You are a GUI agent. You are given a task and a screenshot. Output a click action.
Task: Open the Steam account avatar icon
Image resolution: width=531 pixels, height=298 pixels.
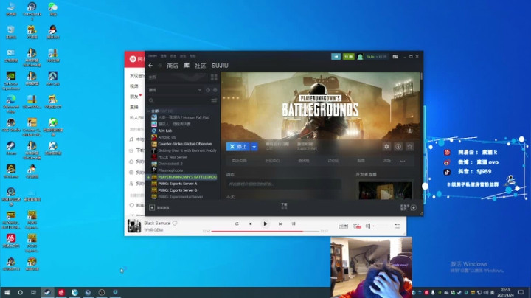[x=360, y=57]
